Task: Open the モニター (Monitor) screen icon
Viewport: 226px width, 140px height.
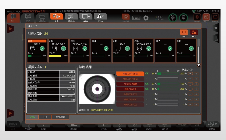Action: pyautogui.click(x=13, y=17)
